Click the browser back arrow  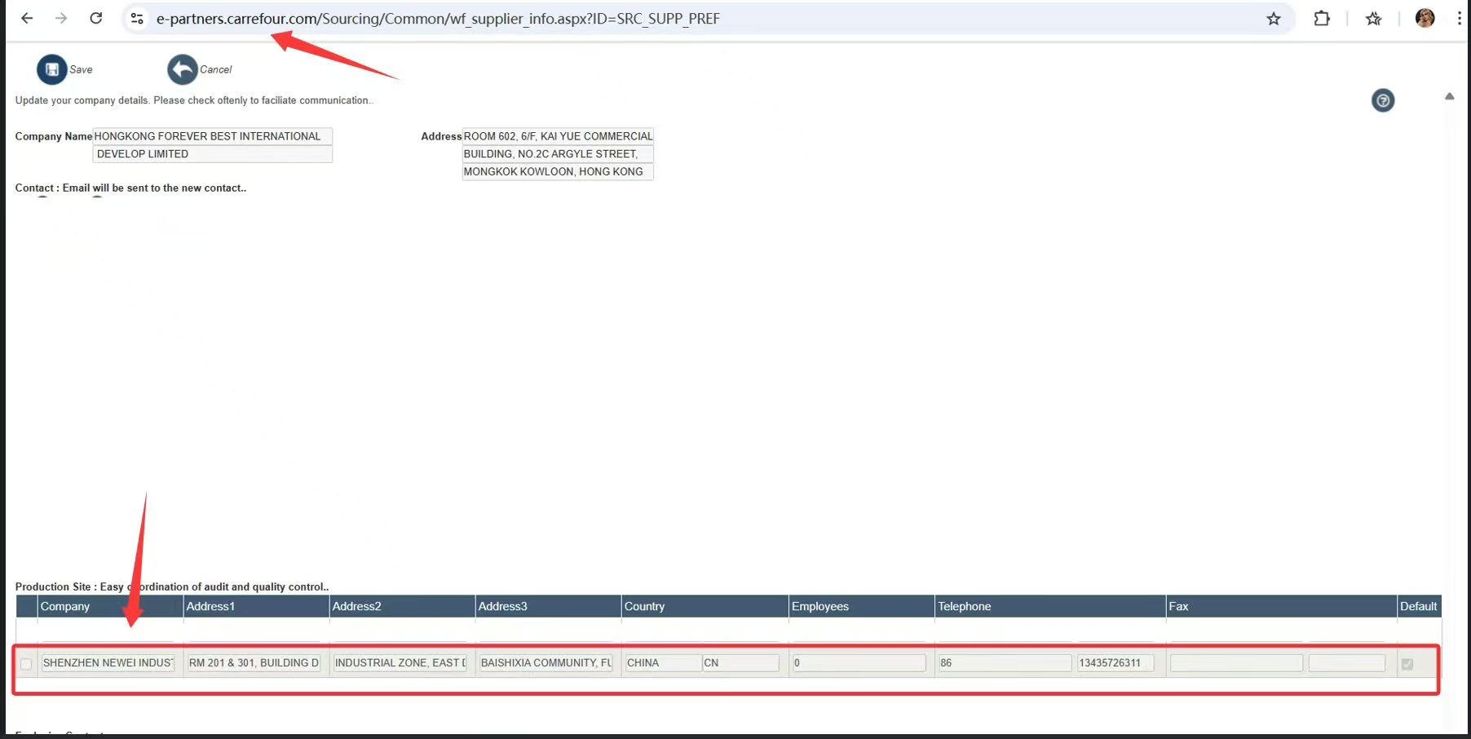coord(27,18)
